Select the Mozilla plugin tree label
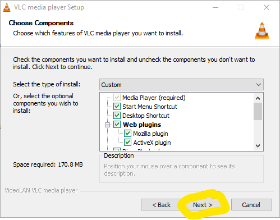The height and width of the screenshot is (220, 280). click(x=150, y=134)
